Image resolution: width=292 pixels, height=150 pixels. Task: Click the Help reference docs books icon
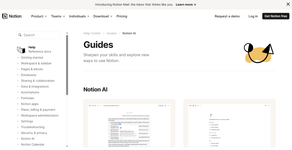[21, 50]
